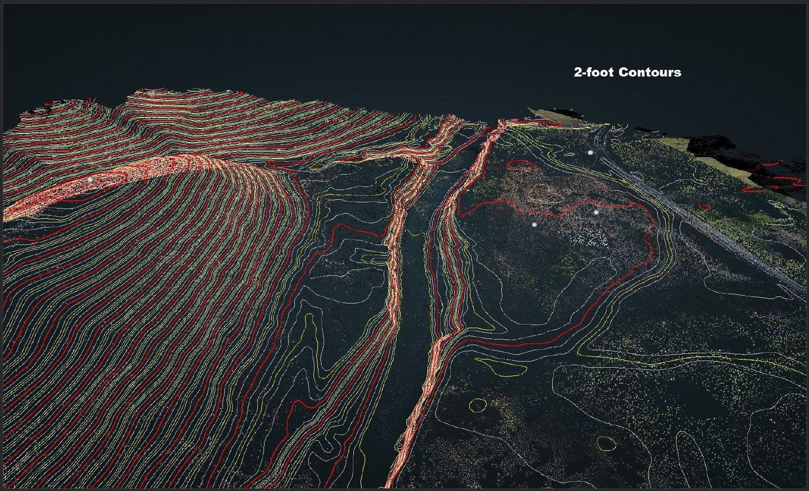
Task: Click the "2-foot Contours" text label
Action: pyautogui.click(x=627, y=72)
